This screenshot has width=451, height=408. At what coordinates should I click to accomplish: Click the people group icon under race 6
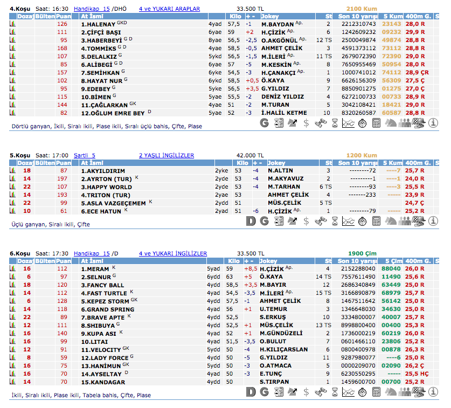click(x=405, y=392)
